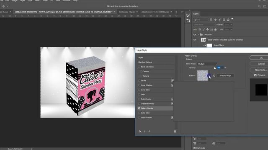Click the Mock Up folder icon
The height and width of the screenshot is (150, 268).
(201, 35)
